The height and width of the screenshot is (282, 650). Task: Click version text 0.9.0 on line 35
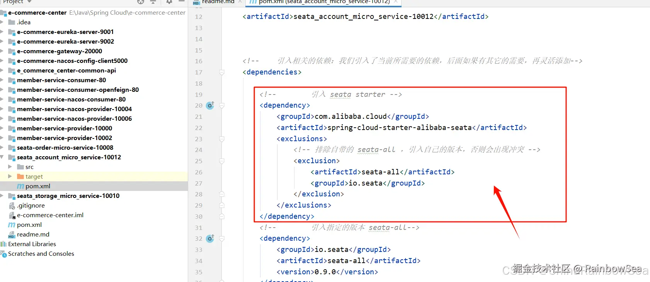tap(325, 272)
